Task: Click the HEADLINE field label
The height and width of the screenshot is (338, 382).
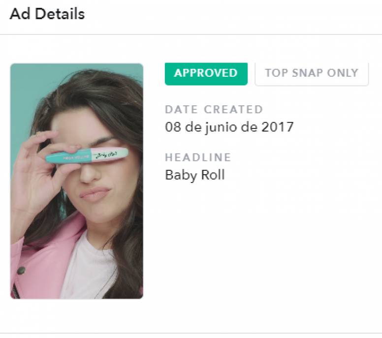Action: (198, 157)
